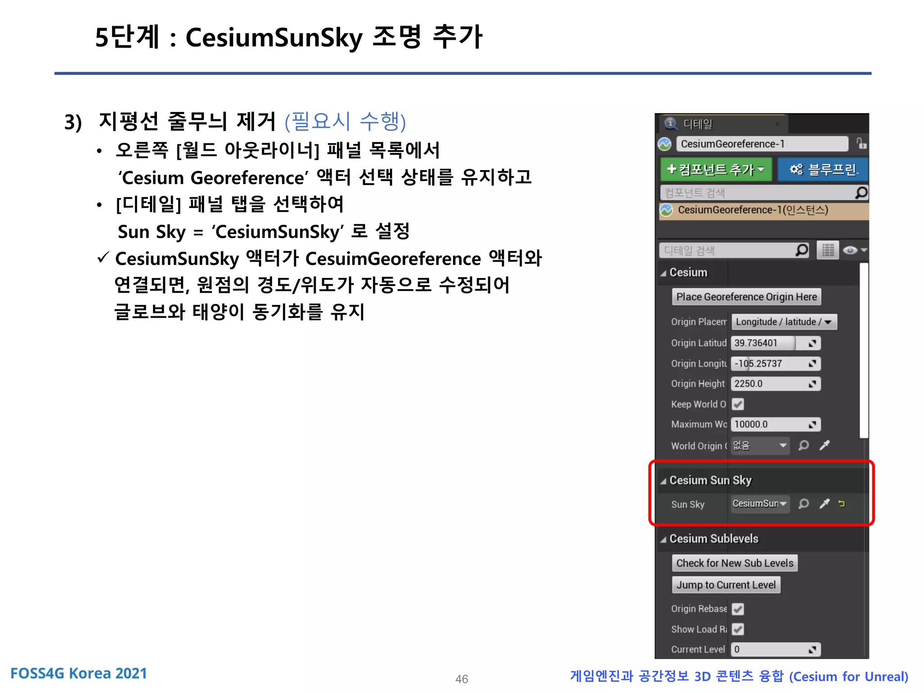Click spinner arrow on Origin Height field
This screenshot has height=693, width=924.
(x=812, y=384)
